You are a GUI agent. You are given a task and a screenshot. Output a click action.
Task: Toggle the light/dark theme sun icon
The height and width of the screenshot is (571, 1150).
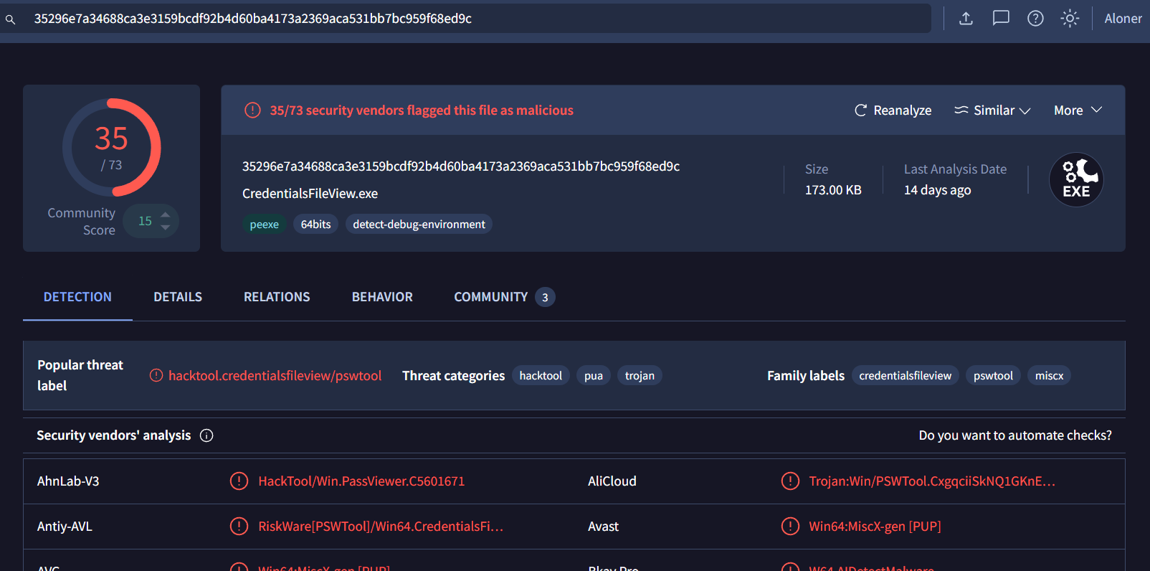click(1069, 19)
